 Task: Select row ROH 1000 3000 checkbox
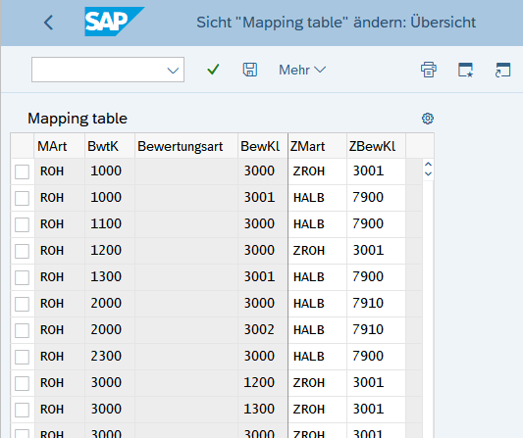click(22, 171)
